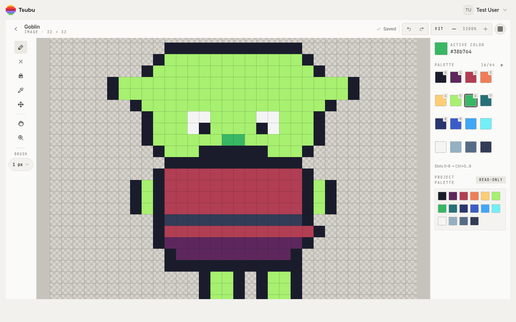The image size is (516, 322).
Task: Go back using the left chevron
Action: pos(16,29)
